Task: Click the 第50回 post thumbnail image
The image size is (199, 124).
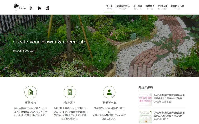Action: [145, 99]
